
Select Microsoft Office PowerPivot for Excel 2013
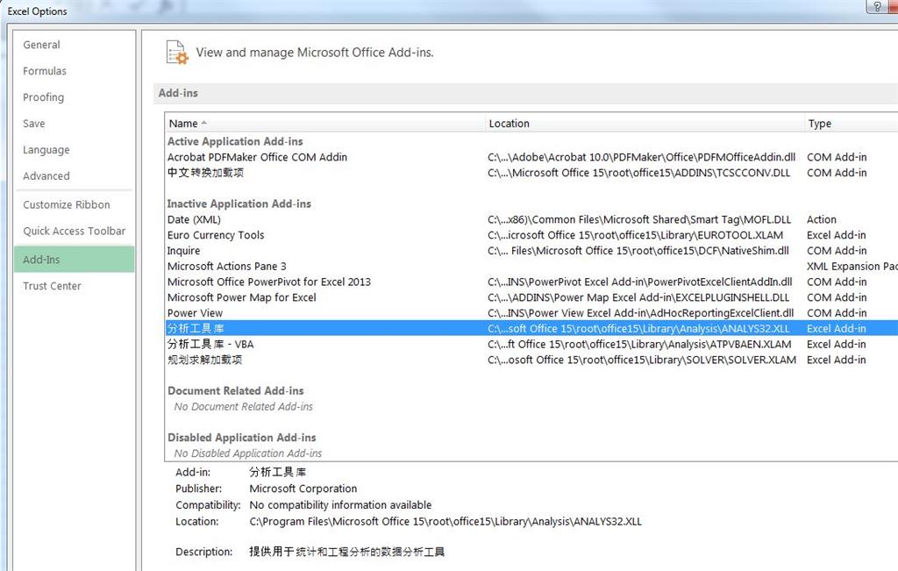(531, 282)
